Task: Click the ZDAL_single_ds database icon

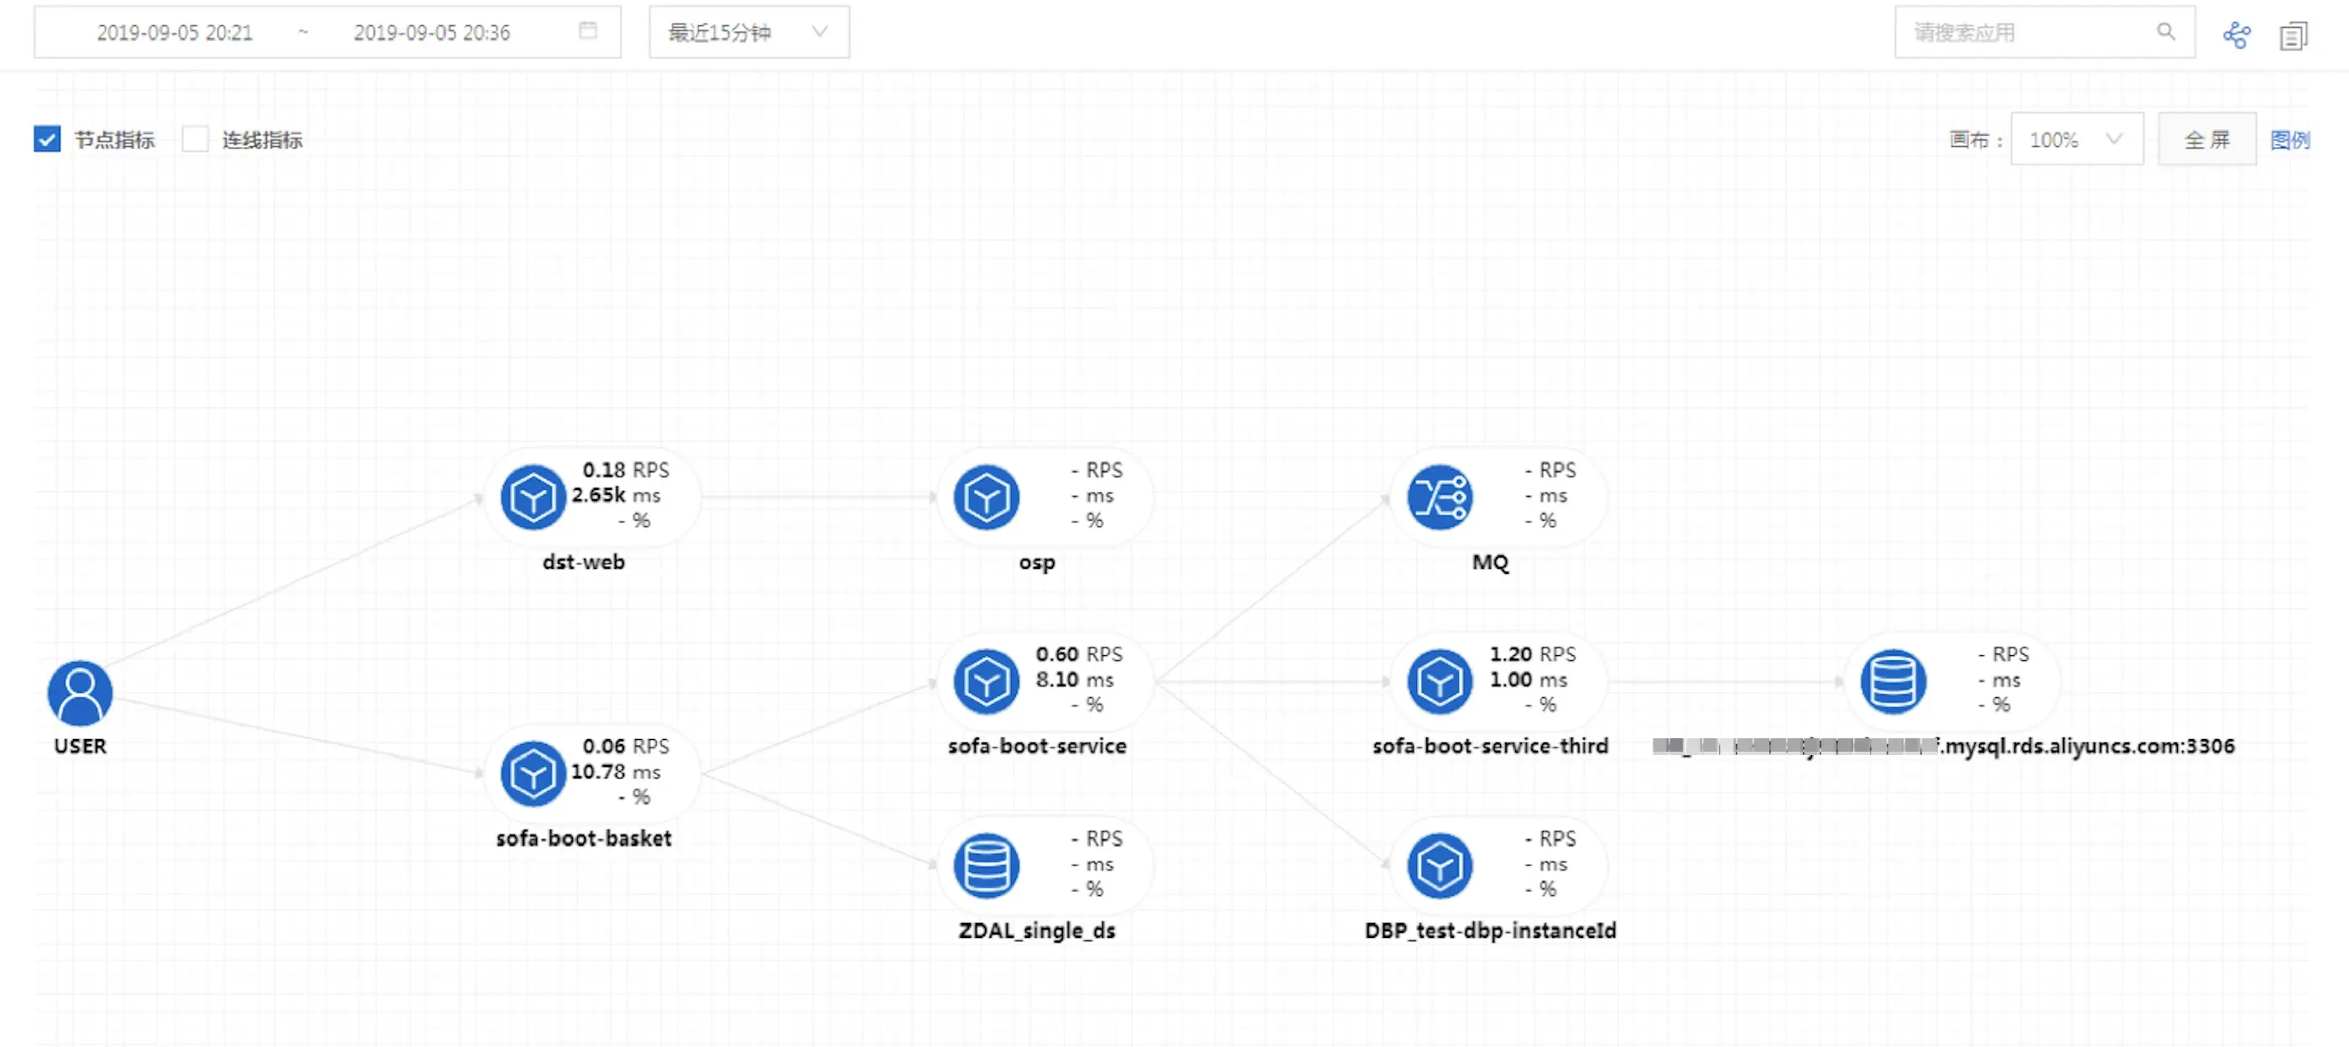Action: tap(986, 866)
